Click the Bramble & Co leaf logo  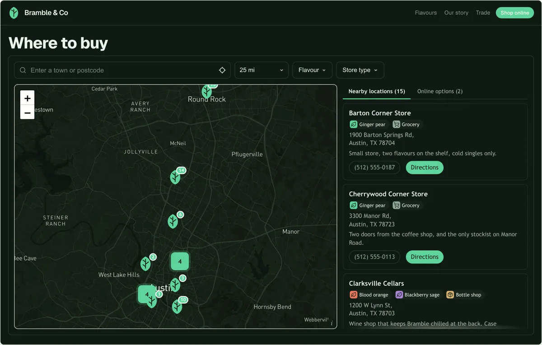point(14,13)
